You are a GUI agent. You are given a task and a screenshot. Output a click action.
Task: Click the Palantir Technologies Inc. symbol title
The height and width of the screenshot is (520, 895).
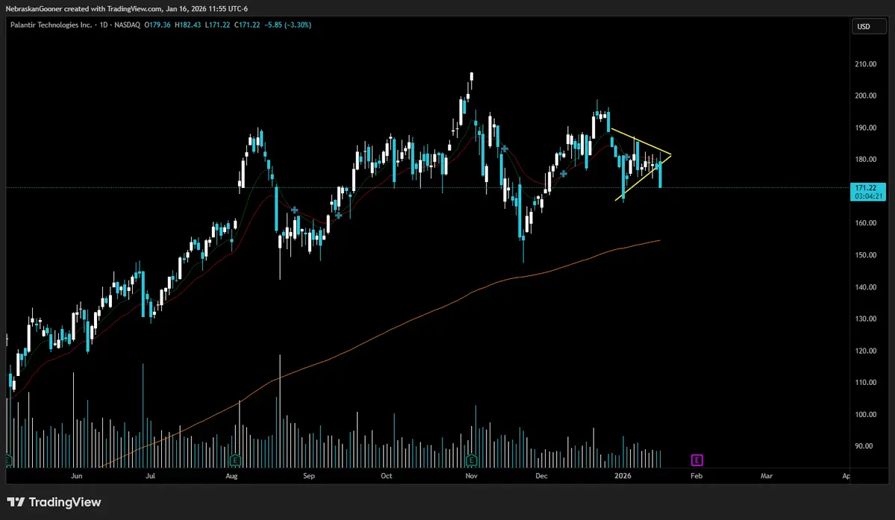tap(52, 25)
